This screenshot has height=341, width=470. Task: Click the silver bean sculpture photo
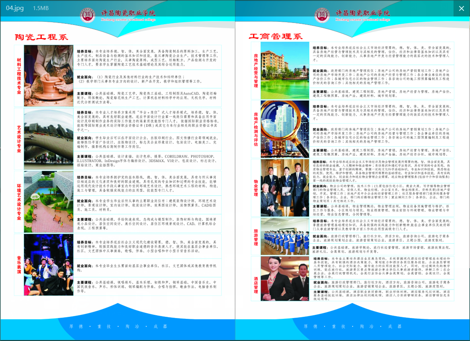[49, 139]
